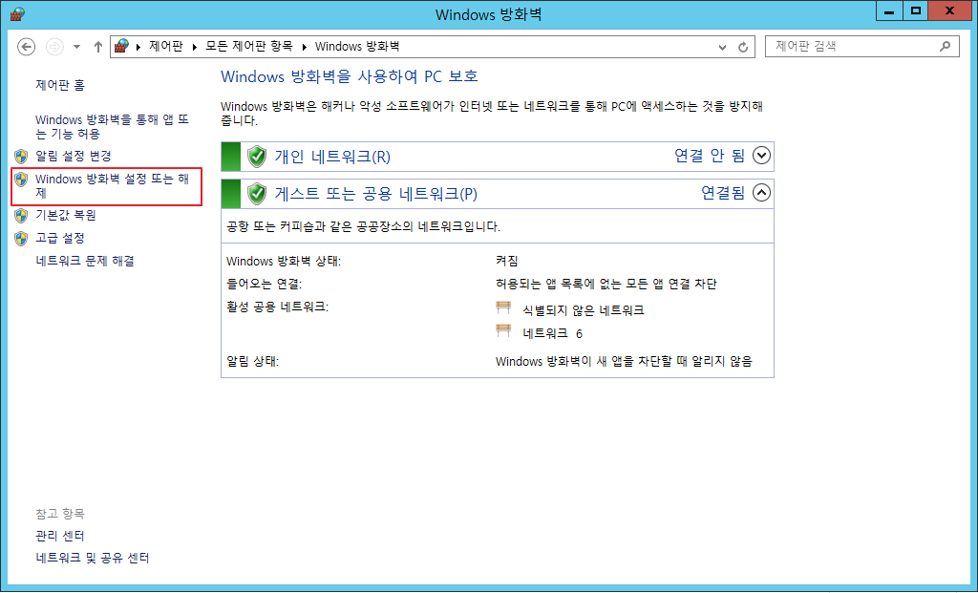Screen dimensions: 978x593
Task: Open 알림 설정 변경 link
Action: click(74, 156)
